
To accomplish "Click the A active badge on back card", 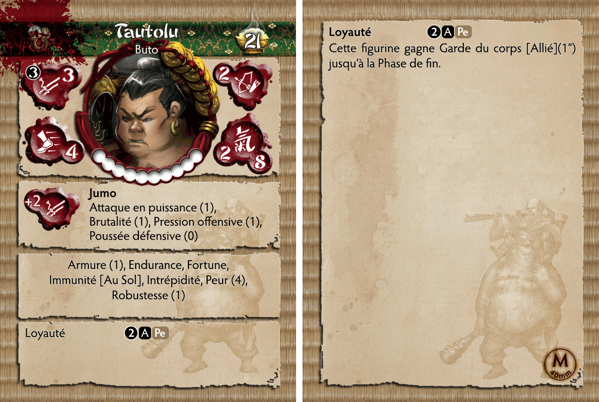I will (448, 32).
